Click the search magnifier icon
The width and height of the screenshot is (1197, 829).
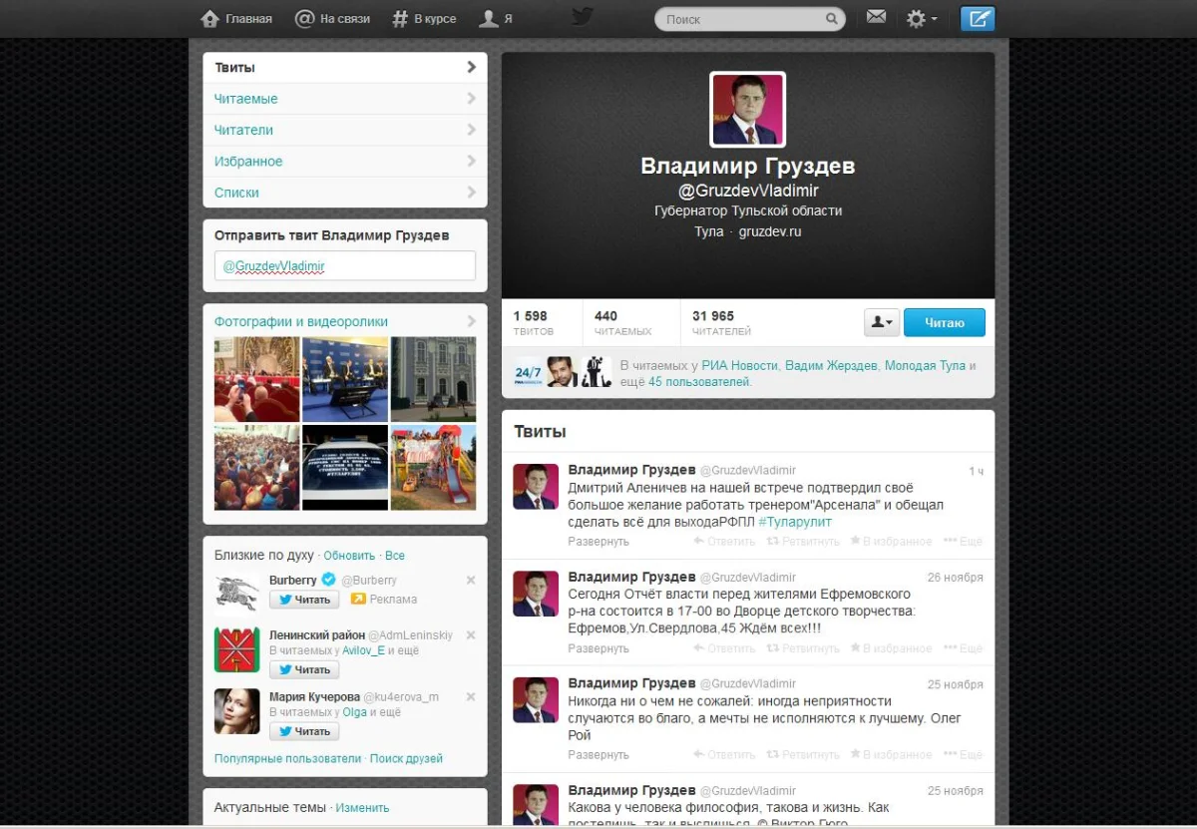click(831, 19)
